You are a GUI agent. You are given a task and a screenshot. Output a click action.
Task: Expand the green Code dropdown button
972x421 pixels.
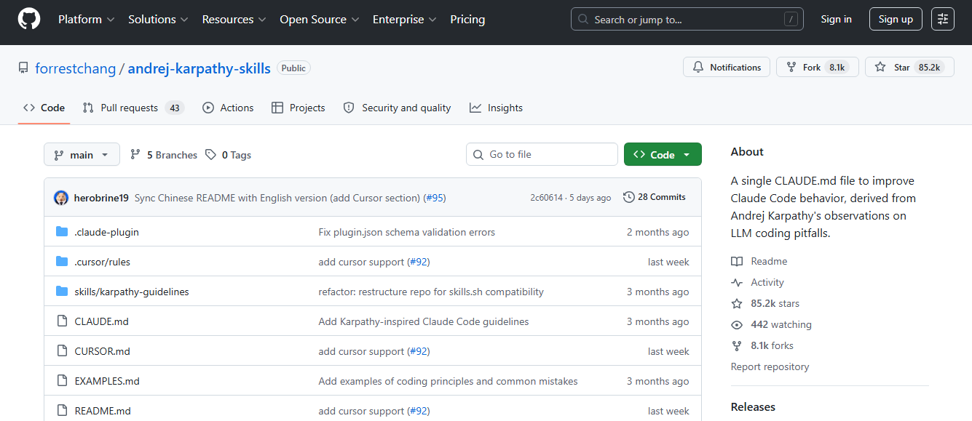(x=662, y=155)
